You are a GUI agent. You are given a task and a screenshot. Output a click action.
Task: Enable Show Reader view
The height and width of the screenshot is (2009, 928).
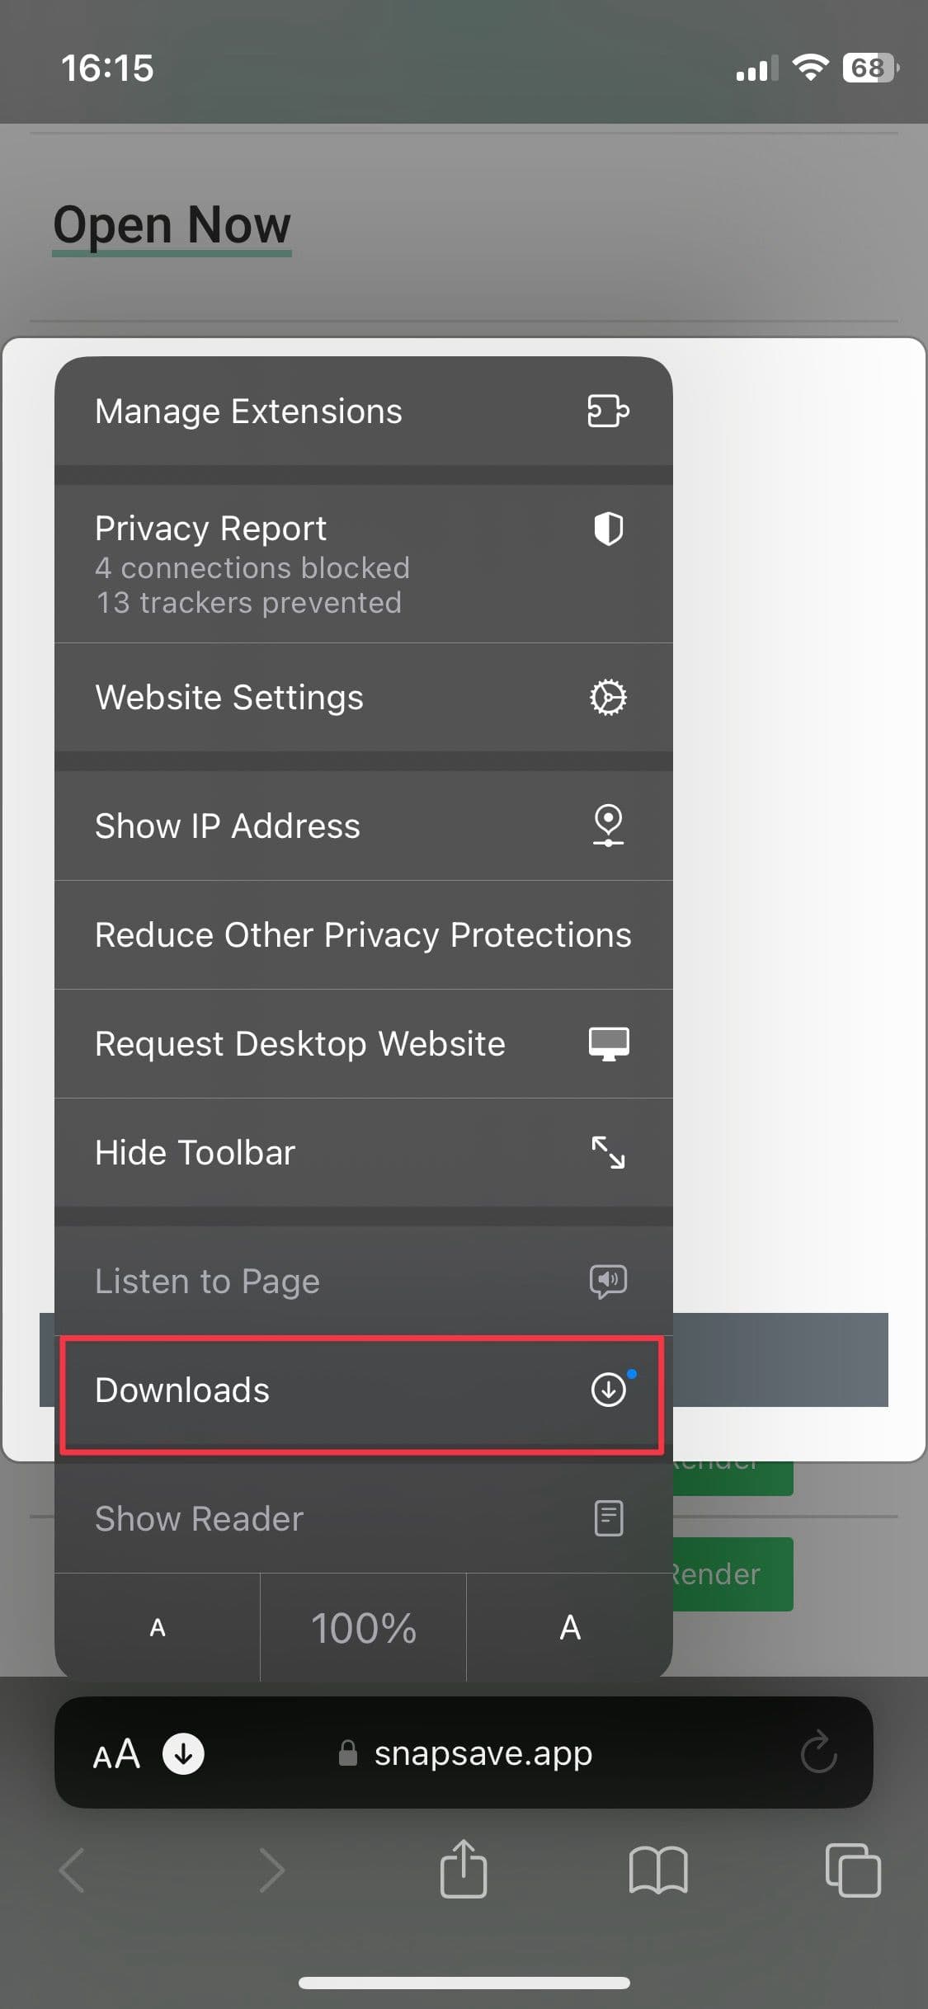[363, 1519]
